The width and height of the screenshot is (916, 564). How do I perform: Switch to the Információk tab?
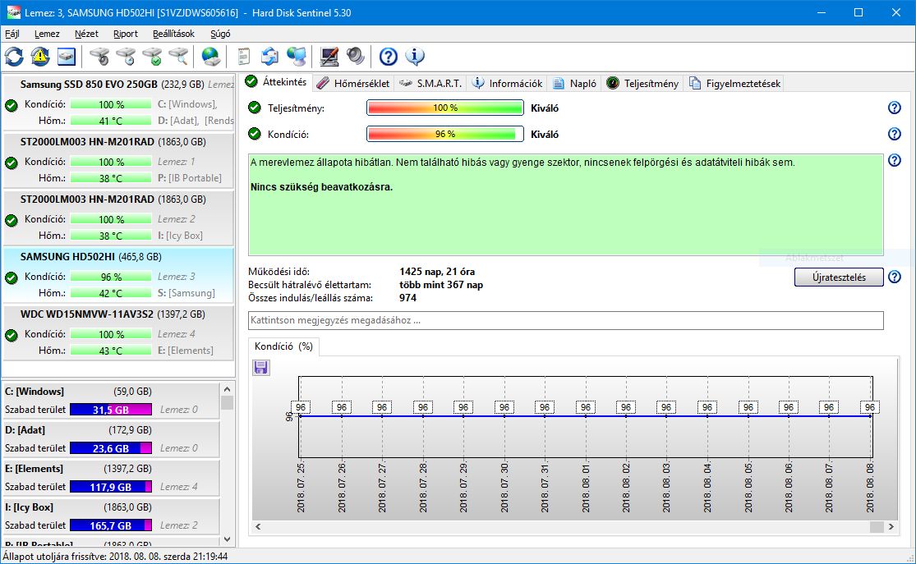(508, 84)
